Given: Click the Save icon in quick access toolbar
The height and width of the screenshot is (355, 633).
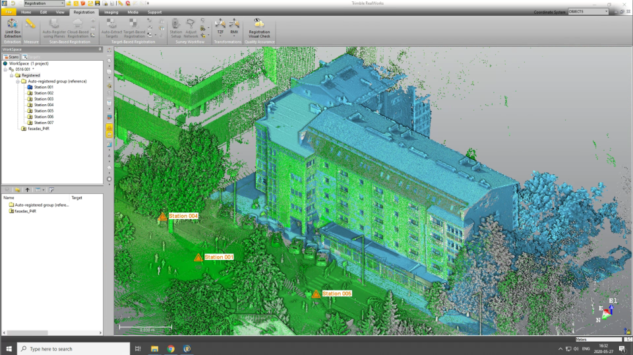Looking at the screenshot, I should click(98, 3).
